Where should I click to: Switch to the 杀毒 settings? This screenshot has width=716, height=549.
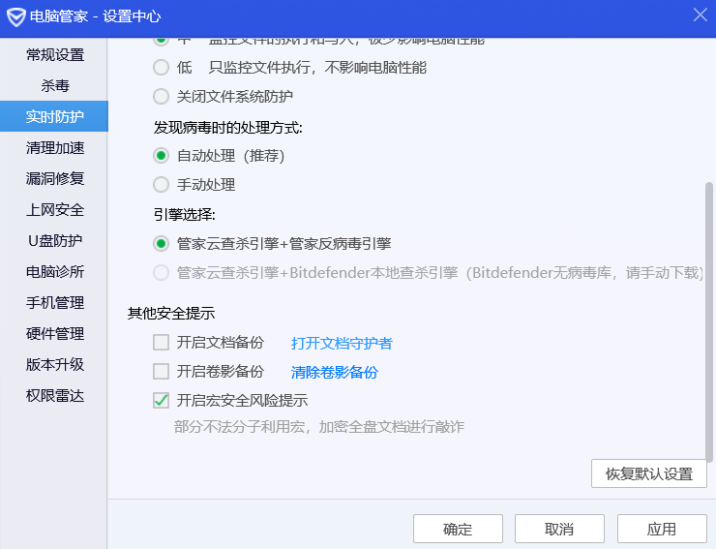(55, 86)
